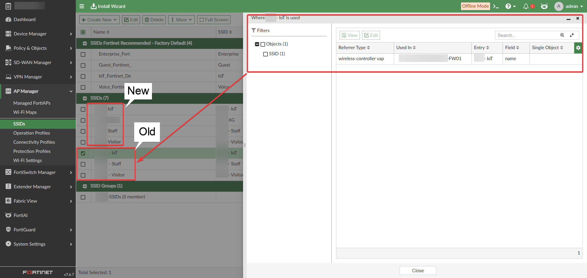Click the View button in dialog
Screen dimensions: 587x278
click(x=350, y=35)
